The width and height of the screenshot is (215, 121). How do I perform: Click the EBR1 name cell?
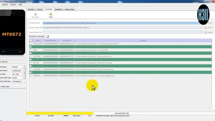coord(38,50)
